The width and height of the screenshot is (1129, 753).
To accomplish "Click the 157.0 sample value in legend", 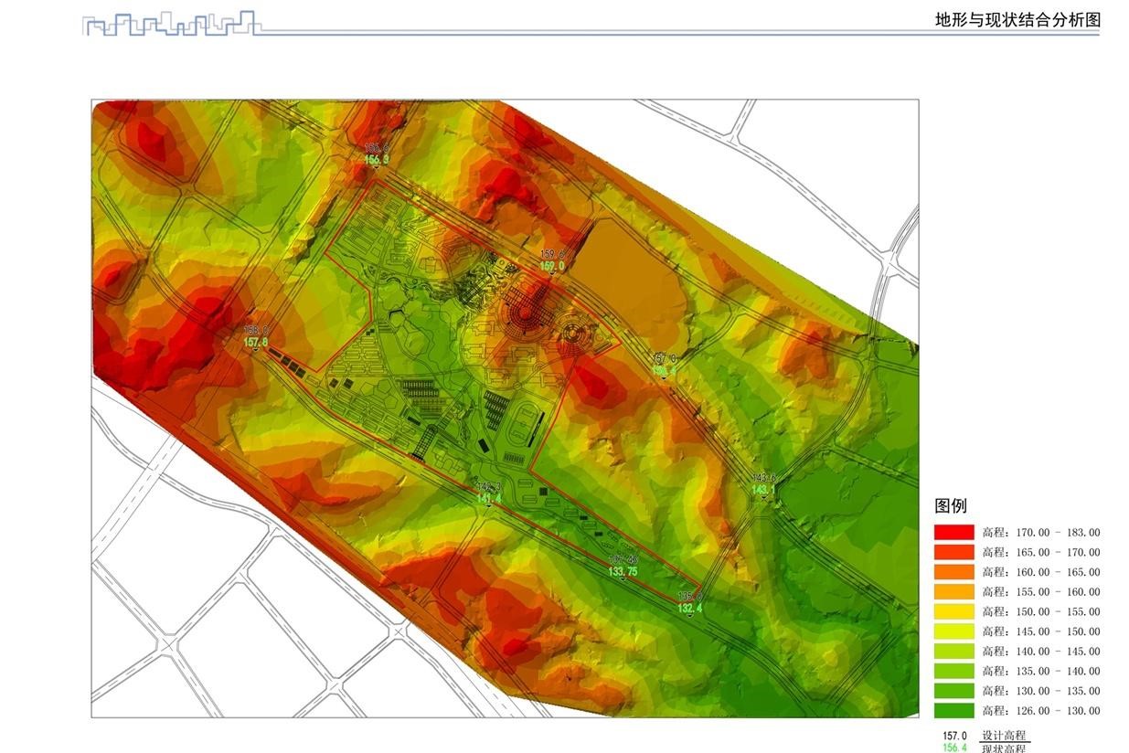I will coord(955,736).
